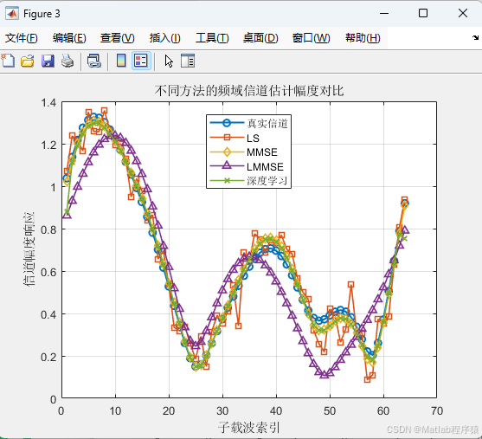This screenshot has width=482, height=439.
Task: Click the plot title 不同方法的频域信道估计幅度对比
Action: tap(249, 91)
